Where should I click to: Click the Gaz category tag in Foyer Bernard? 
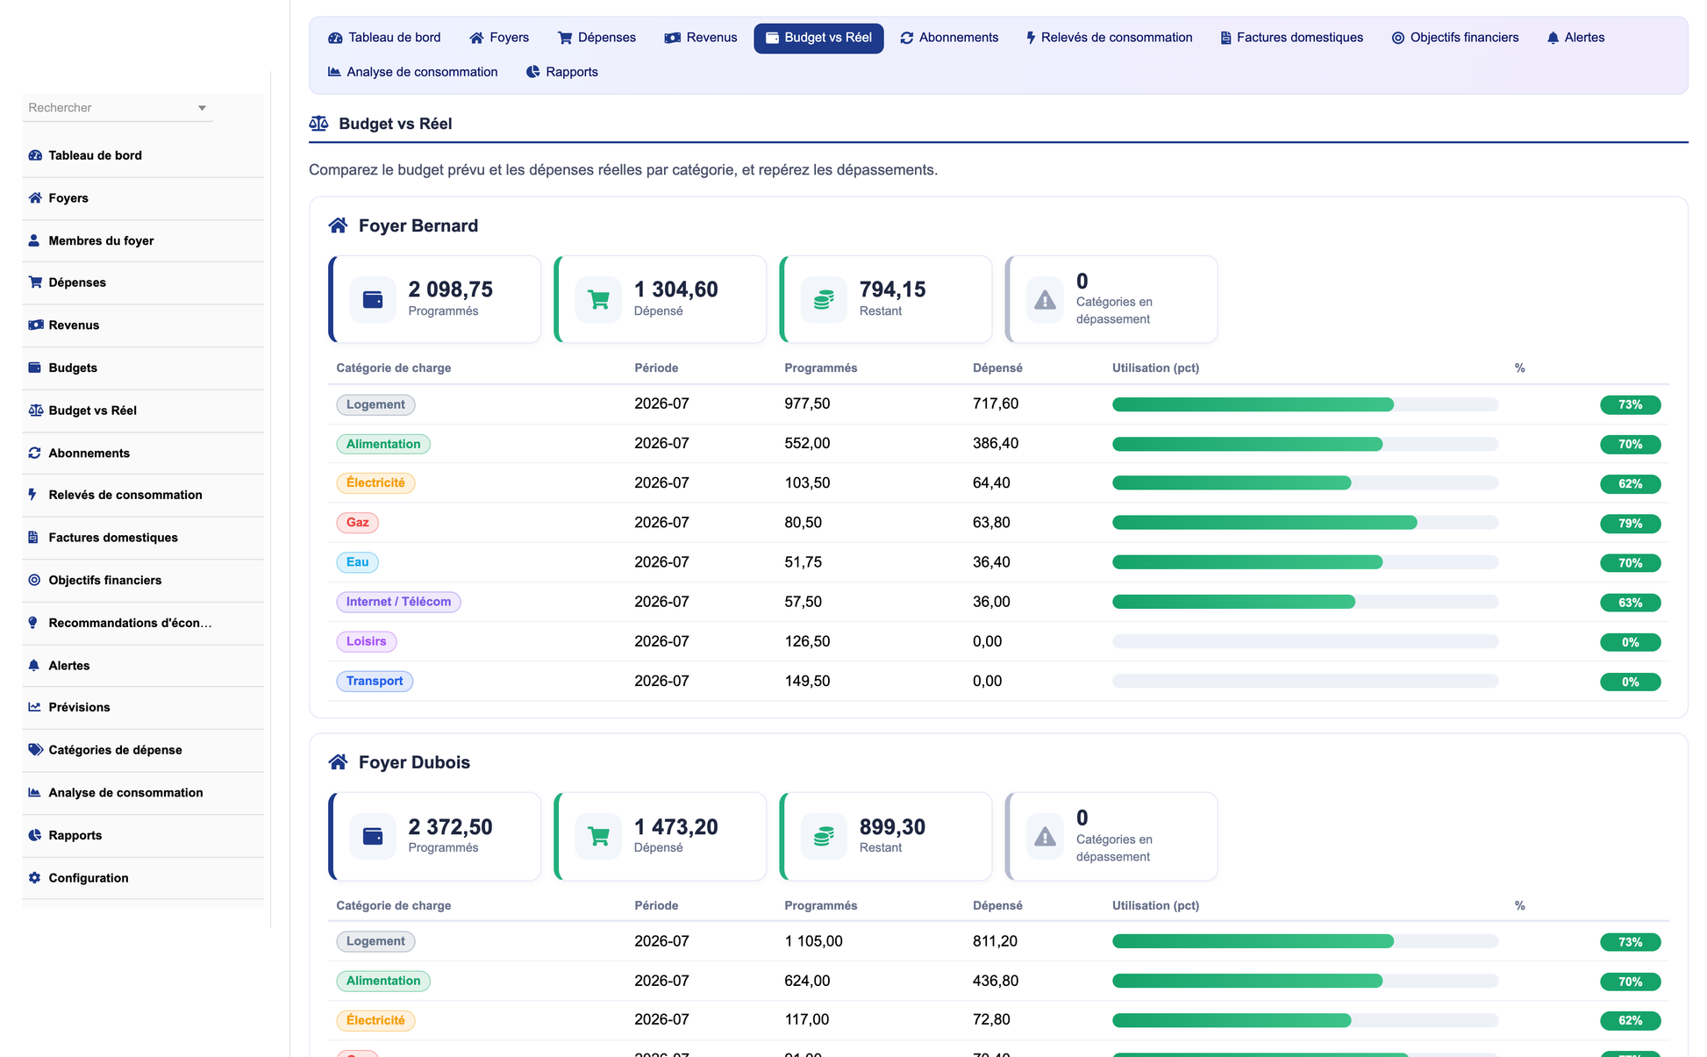point(357,523)
